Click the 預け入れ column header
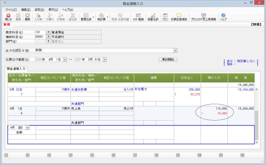 [215, 78]
